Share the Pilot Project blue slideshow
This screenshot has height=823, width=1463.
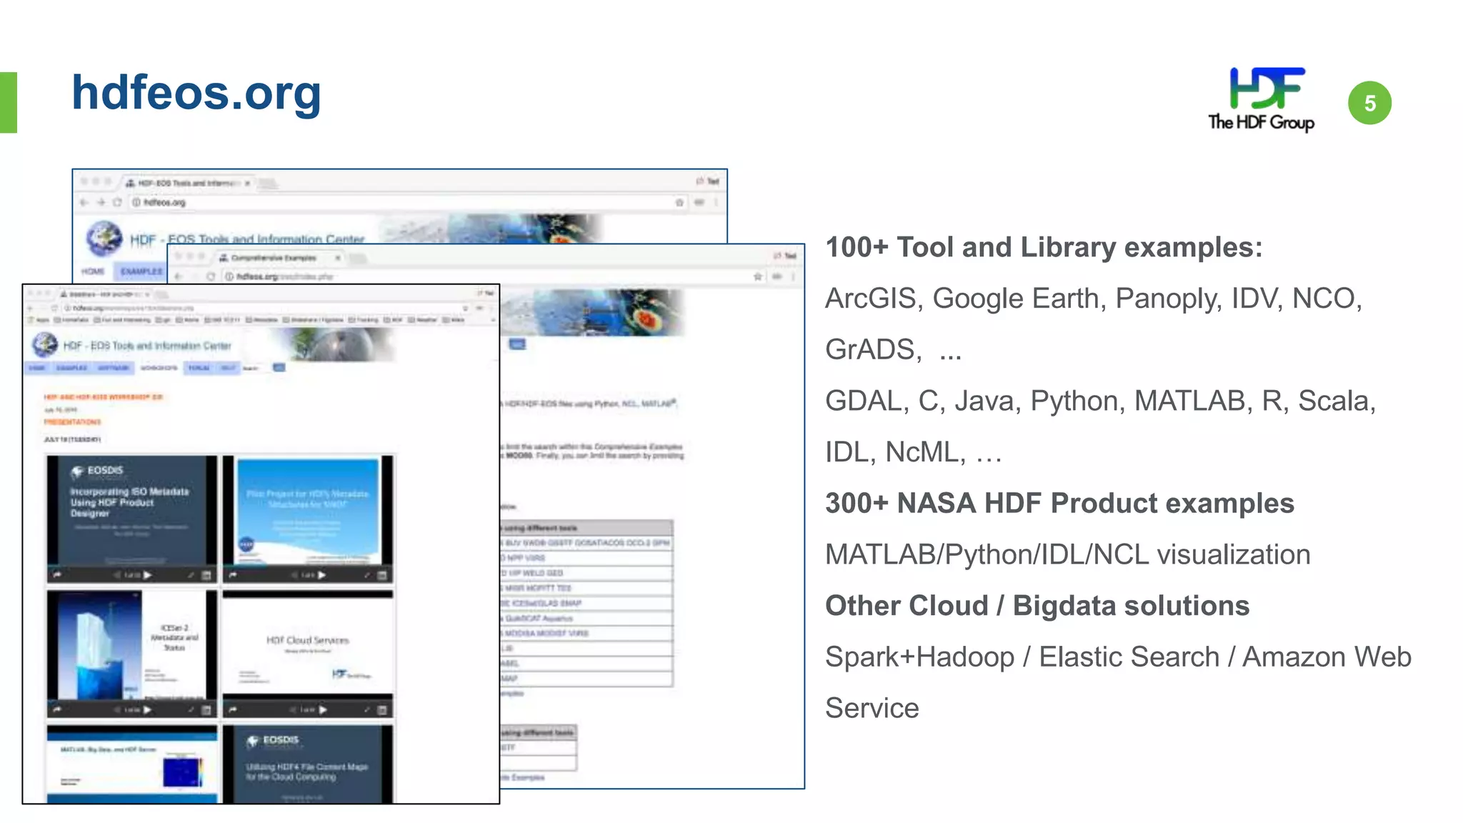(x=233, y=574)
